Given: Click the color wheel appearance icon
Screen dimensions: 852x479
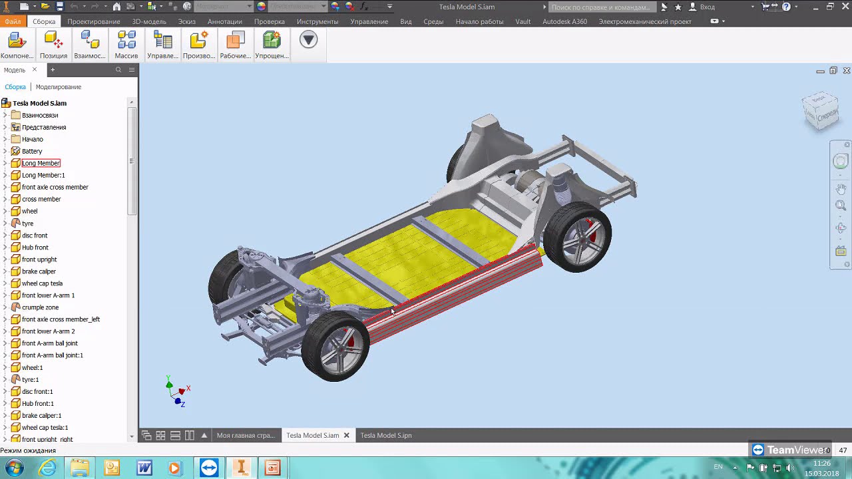Looking at the screenshot, I should tap(261, 7).
